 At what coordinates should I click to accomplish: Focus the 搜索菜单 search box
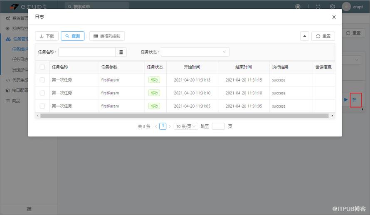[97, 6]
